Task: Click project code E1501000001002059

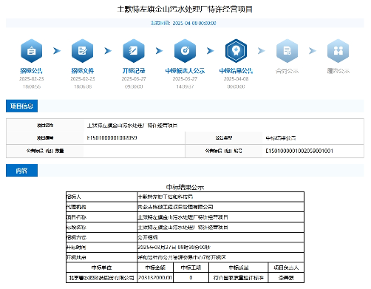Action: pyautogui.click(x=112, y=137)
